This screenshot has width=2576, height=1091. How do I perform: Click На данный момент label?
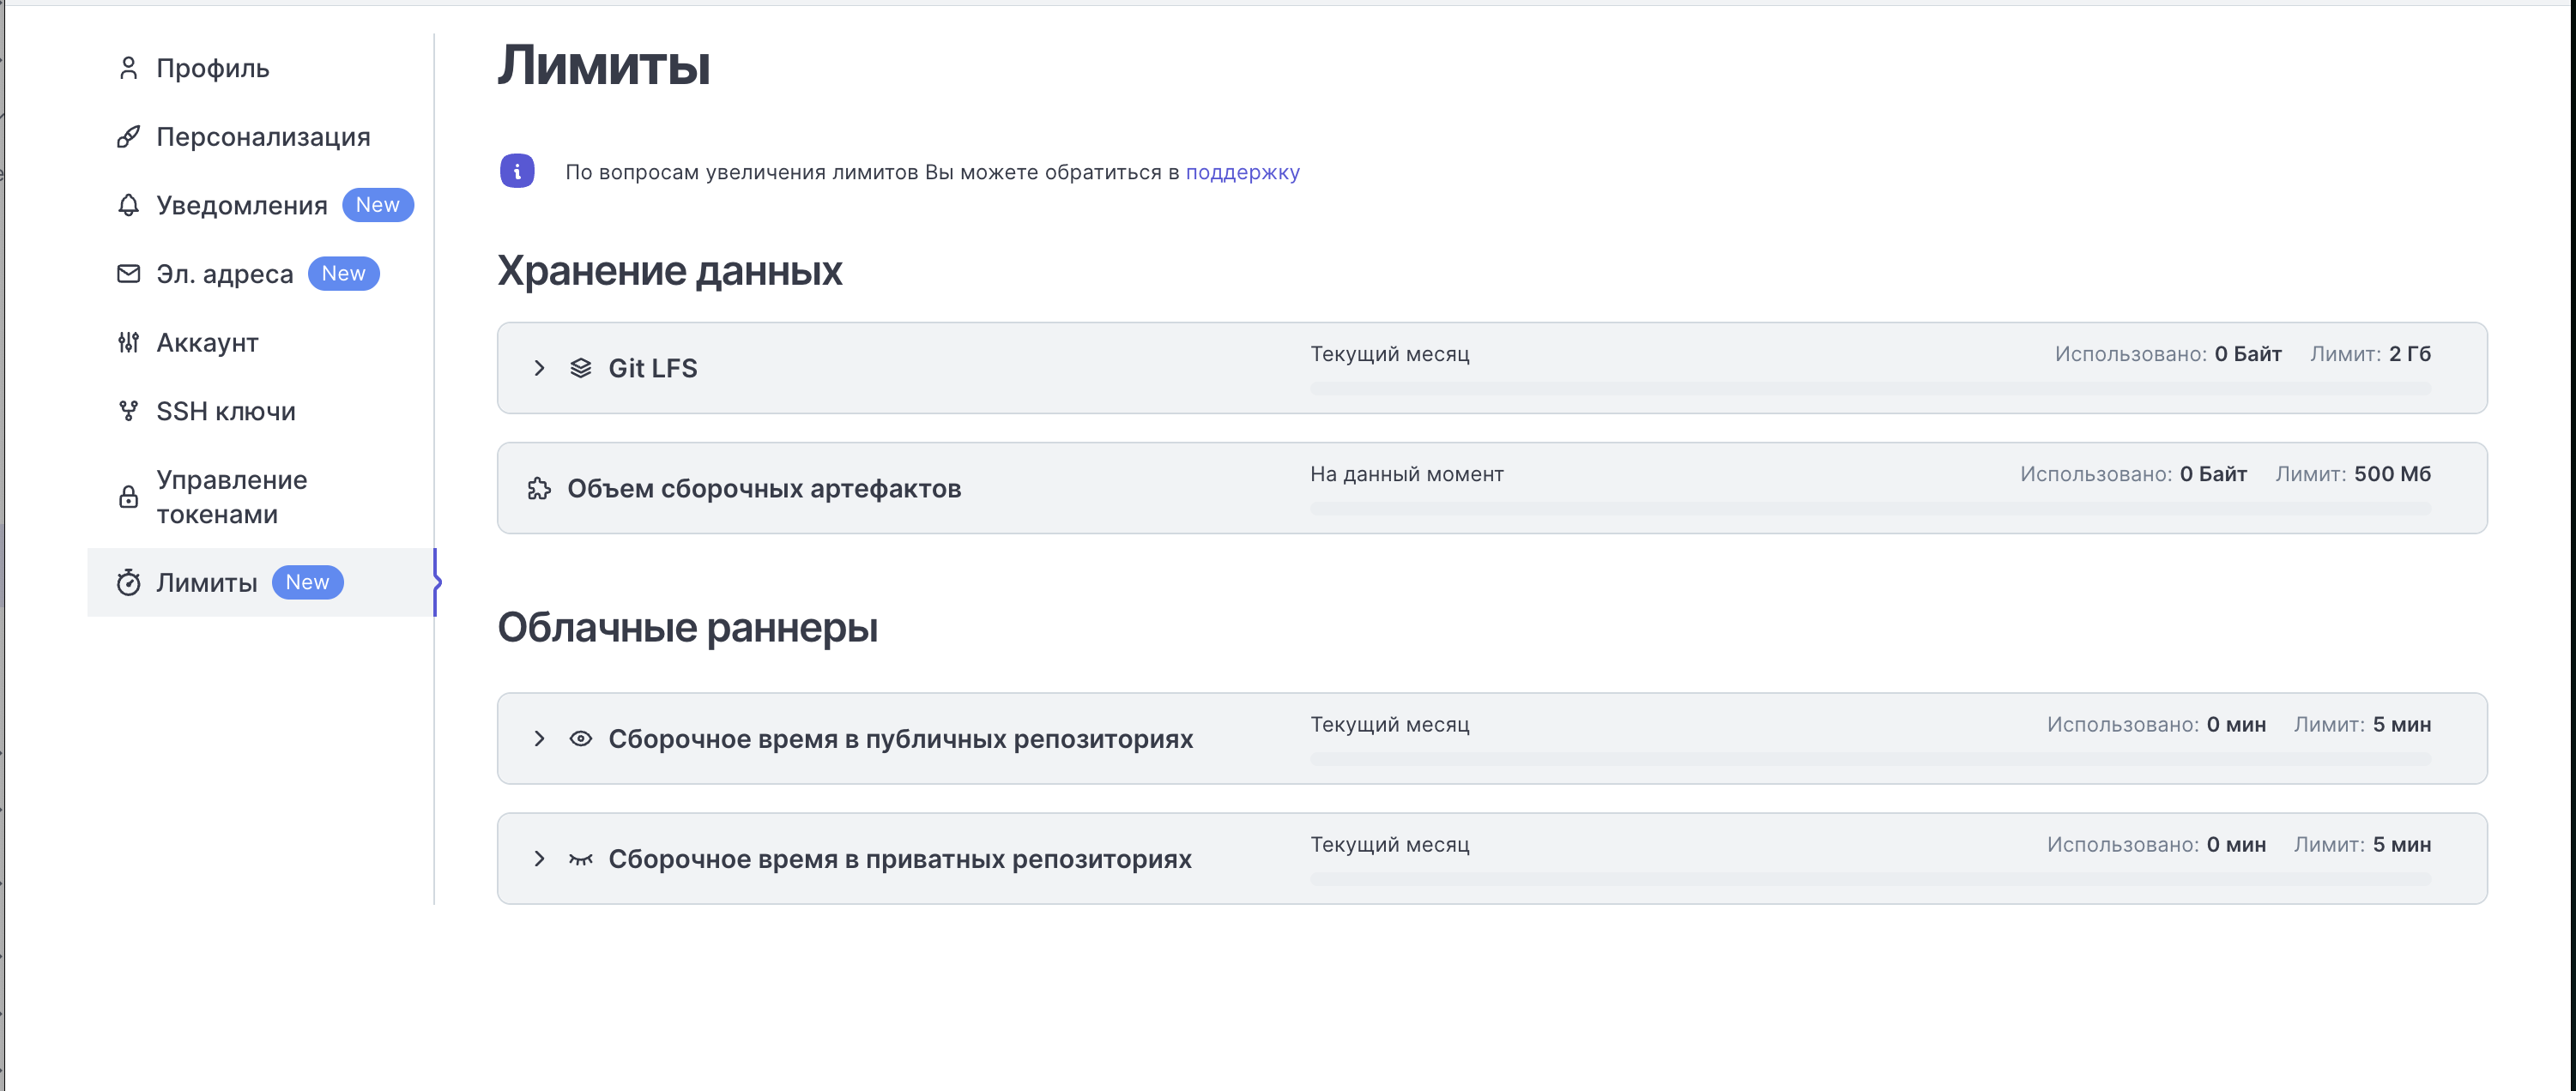click(1407, 474)
